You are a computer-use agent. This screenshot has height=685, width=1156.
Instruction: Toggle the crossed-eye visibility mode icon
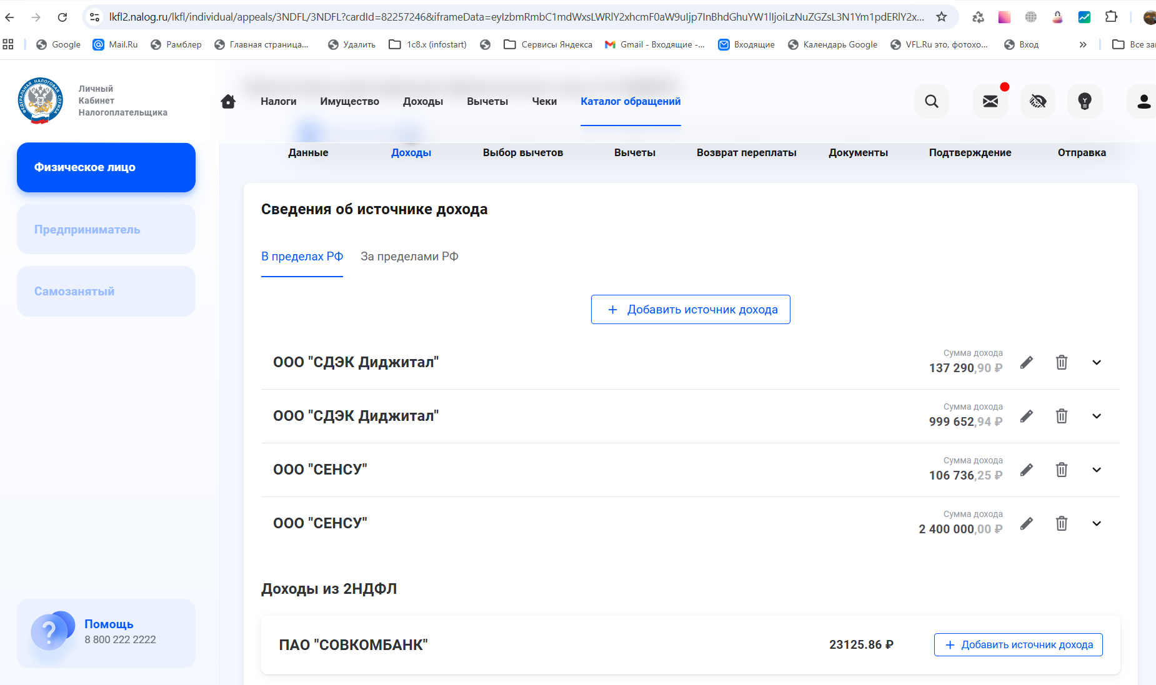[x=1038, y=101]
